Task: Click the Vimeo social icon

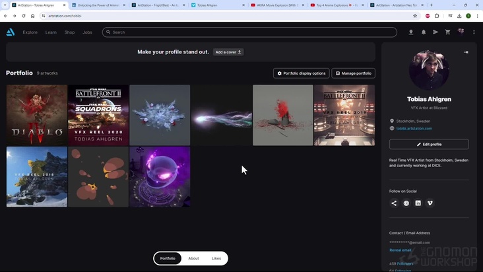Action: [430, 203]
